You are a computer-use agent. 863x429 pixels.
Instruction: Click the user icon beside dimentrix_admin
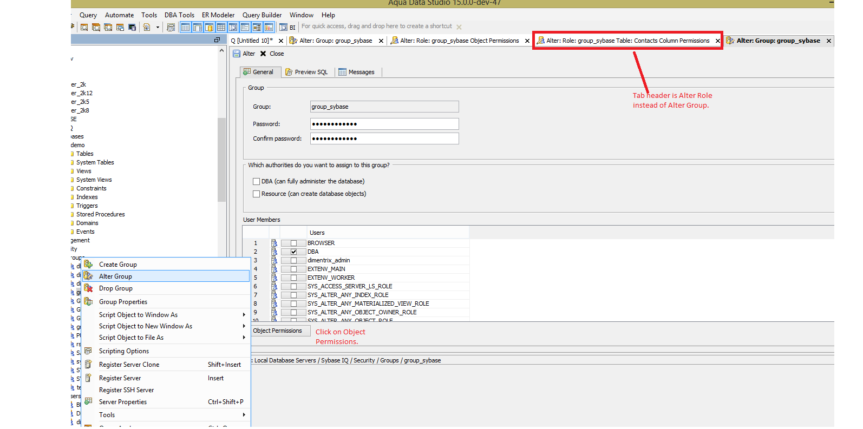[x=274, y=260]
